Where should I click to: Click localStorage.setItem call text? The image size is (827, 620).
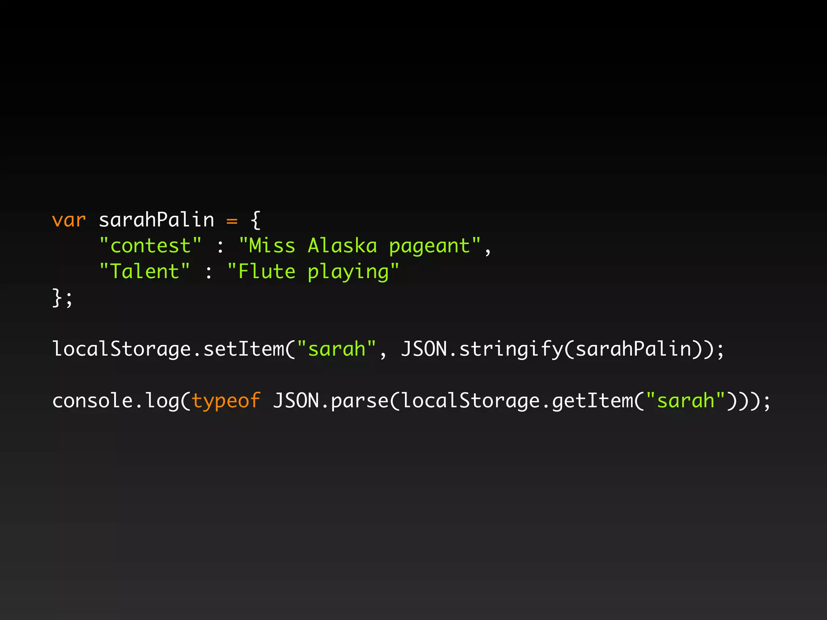point(168,349)
